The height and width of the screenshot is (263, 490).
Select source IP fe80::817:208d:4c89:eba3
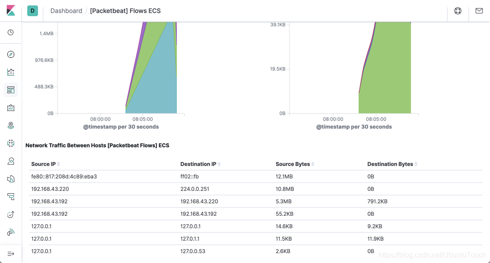point(64,177)
